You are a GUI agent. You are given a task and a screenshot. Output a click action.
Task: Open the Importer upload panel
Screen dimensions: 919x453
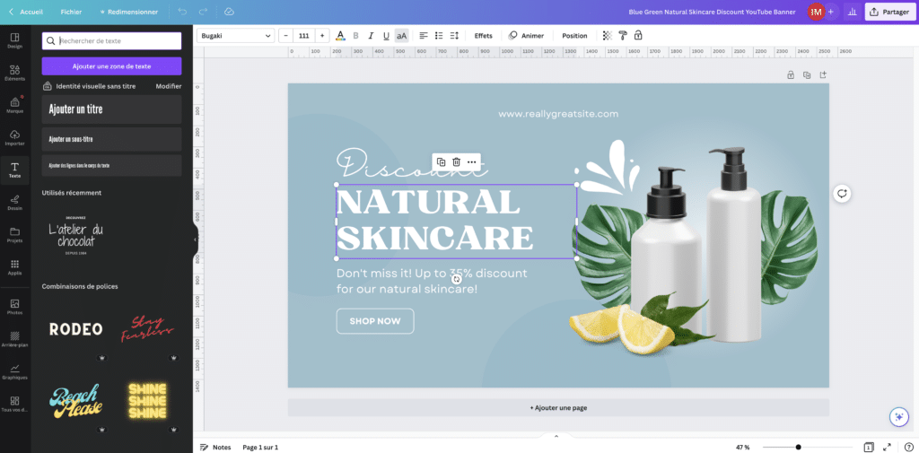14,137
